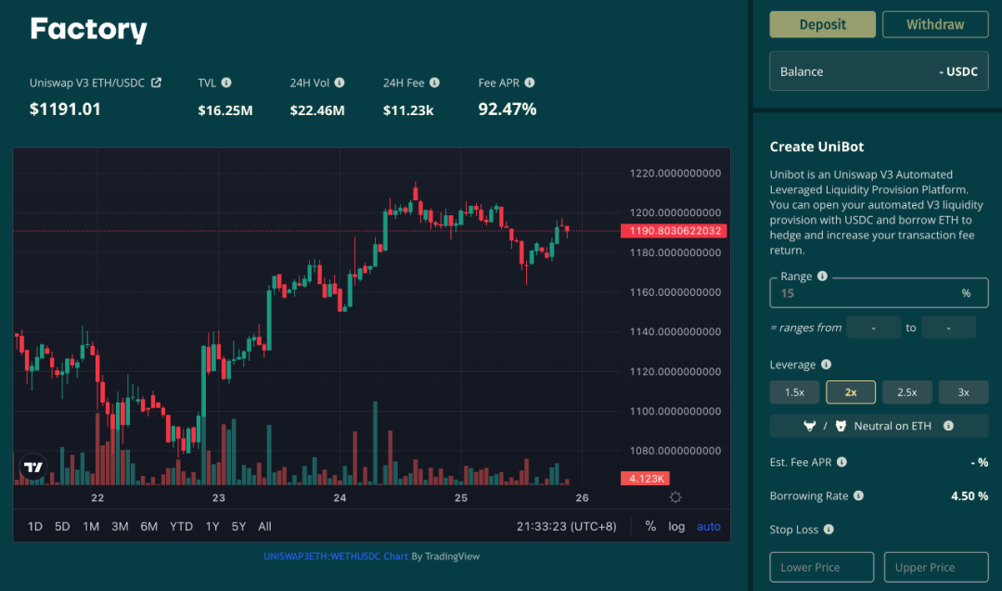Image resolution: width=1002 pixels, height=591 pixels.
Task: Set chart range to 1D
Action: point(35,526)
